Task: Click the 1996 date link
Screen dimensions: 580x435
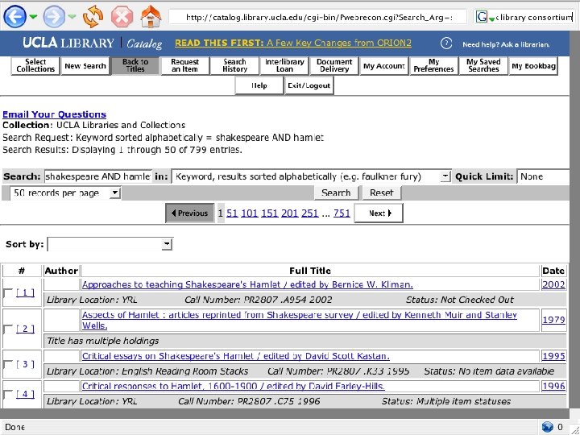Action: (553, 386)
